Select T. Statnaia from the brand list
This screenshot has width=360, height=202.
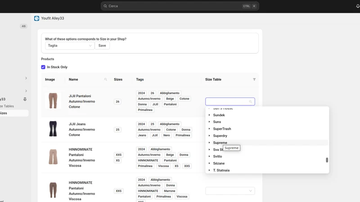[221, 170]
